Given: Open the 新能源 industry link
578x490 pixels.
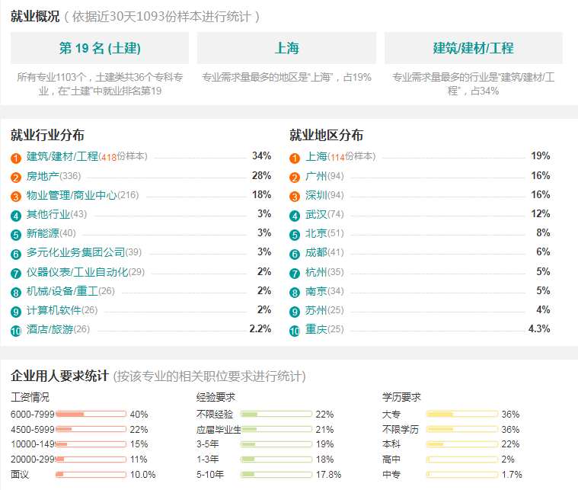Looking at the screenshot, I should 43,233.
